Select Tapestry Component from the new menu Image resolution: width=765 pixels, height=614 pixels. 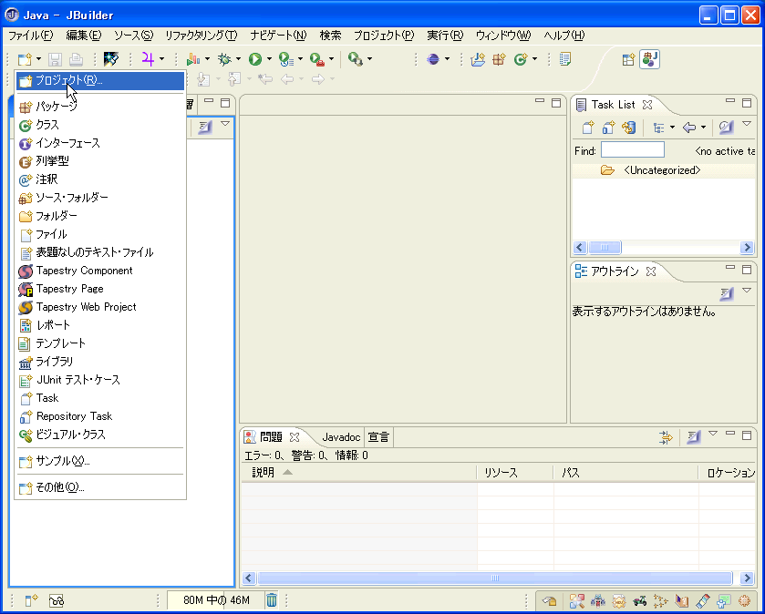84,271
